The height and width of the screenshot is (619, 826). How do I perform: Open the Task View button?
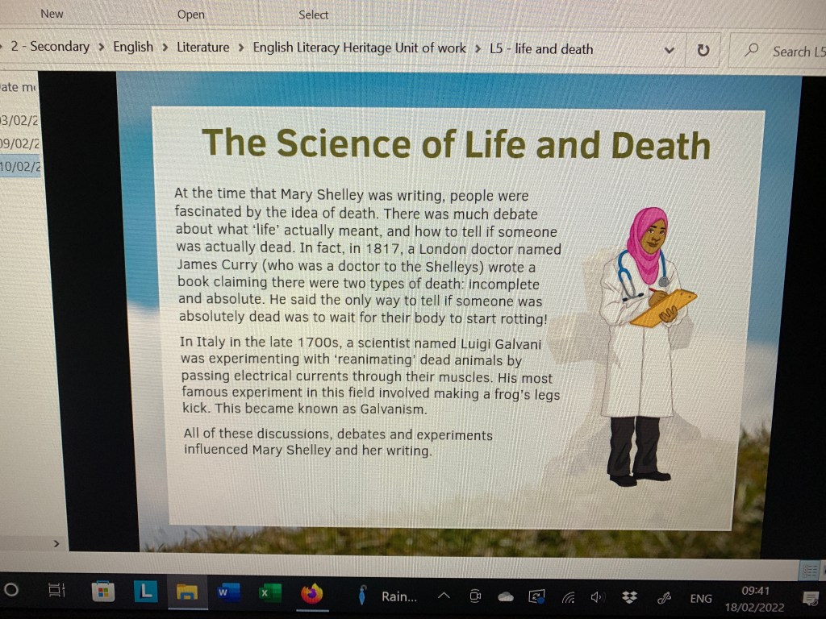tap(56, 591)
